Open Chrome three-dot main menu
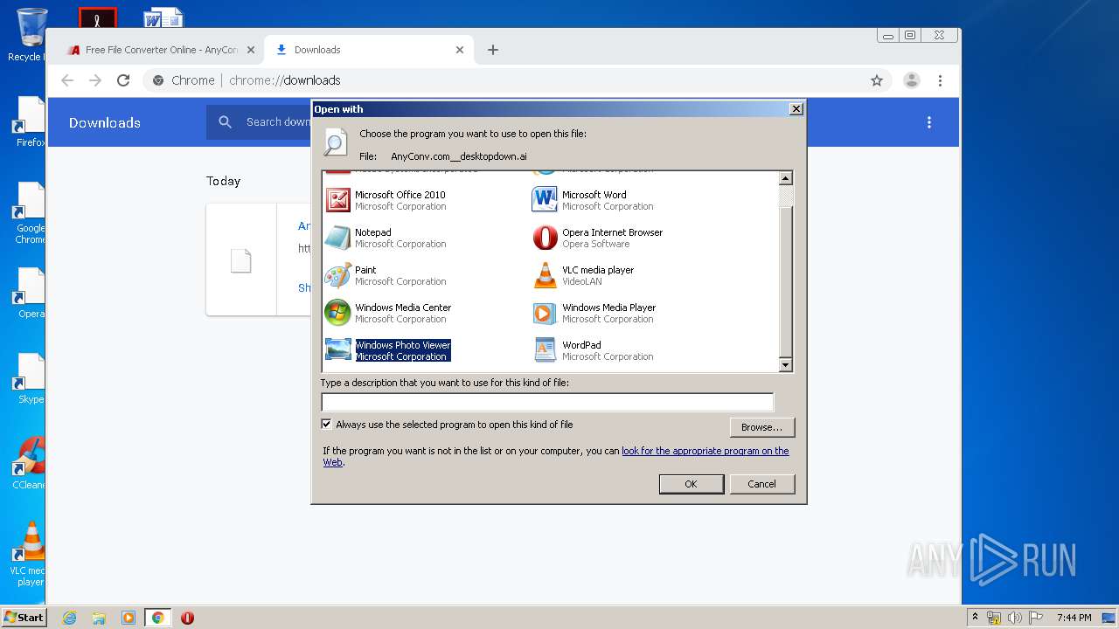 tap(940, 80)
